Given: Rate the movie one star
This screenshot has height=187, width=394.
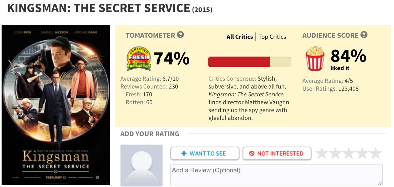Looking at the screenshot, I should click(322, 153).
